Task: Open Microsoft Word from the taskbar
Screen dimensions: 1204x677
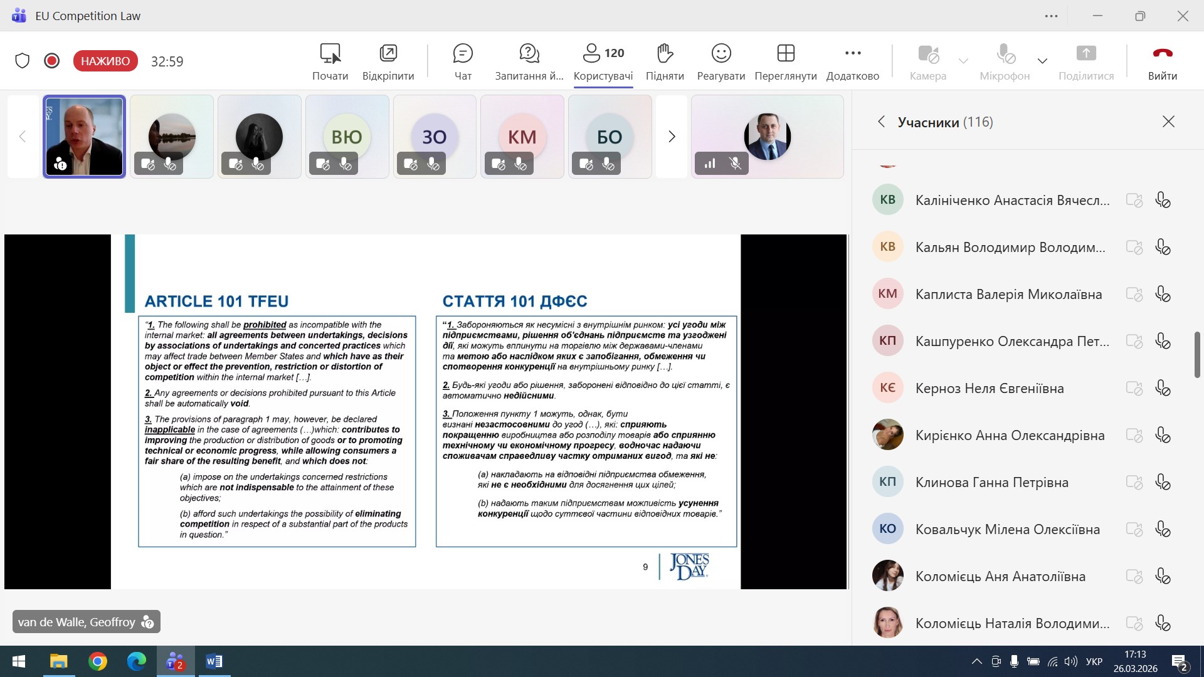Action: pos(214,661)
